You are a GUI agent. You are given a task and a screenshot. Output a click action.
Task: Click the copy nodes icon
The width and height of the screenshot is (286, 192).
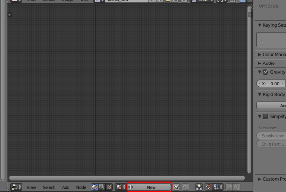tap(229, 187)
